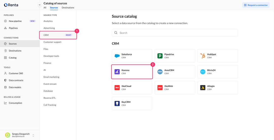Click the Bitrix24 blue circle icon
The image size is (274, 140).
pyautogui.click(x=203, y=72)
